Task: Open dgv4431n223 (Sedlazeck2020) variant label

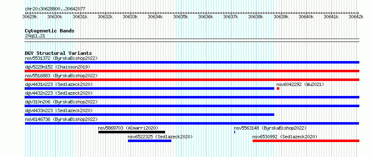Action: coord(59,84)
